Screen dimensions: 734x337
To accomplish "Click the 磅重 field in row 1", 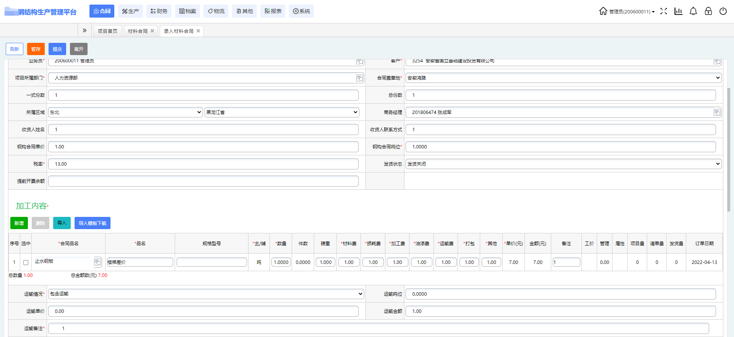I will [x=326, y=262].
